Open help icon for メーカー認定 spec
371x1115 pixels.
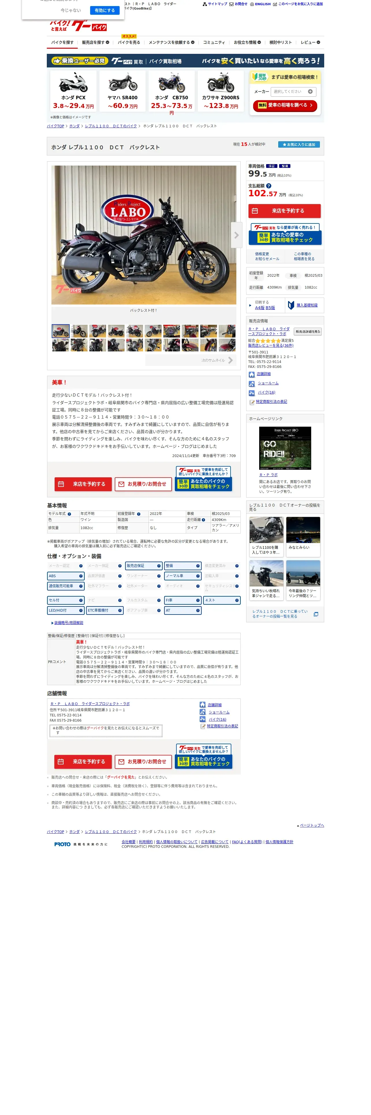coord(81,566)
